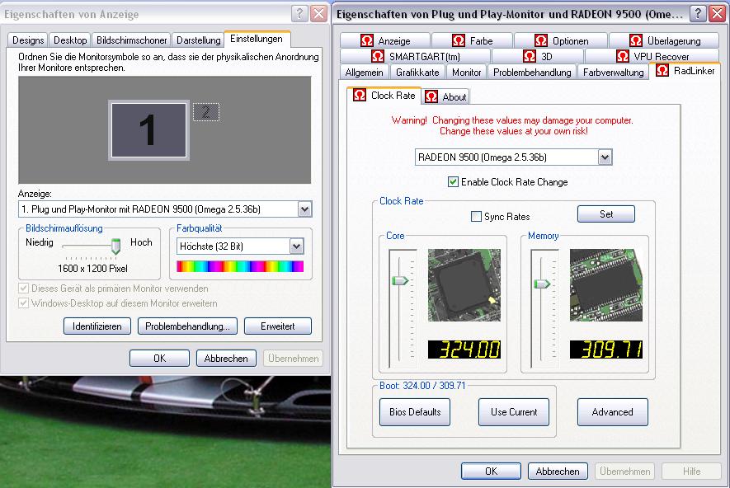Click the rainbow color quality preview bar
Viewport: 730px width, 488px height.
[x=240, y=266]
